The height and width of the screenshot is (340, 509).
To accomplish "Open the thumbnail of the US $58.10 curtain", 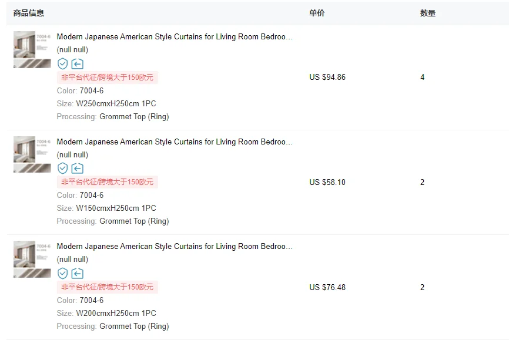I will coord(32,154).
